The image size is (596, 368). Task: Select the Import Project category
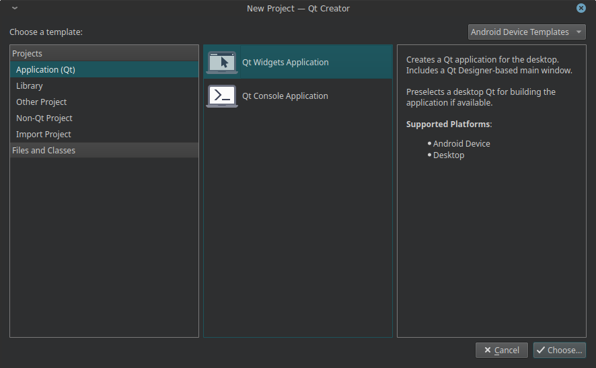pyautogui.click(x=104, y=134)
